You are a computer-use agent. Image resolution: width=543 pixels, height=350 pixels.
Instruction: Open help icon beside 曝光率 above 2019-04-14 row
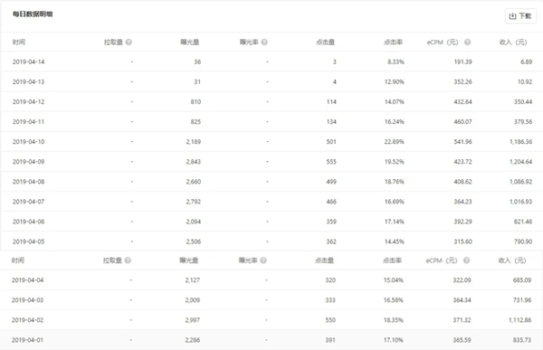pos(264,43)
